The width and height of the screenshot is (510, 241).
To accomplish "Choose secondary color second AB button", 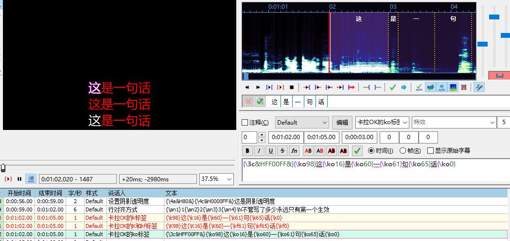I will [x=320, y=150].
